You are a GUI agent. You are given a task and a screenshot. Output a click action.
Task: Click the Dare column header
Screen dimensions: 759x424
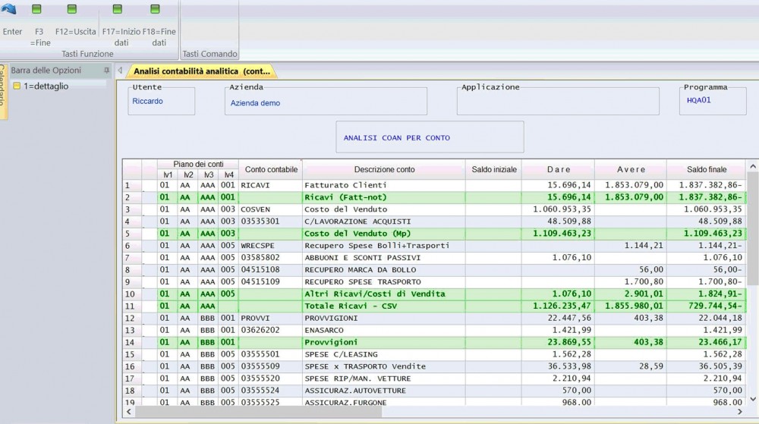coord(558,169)
